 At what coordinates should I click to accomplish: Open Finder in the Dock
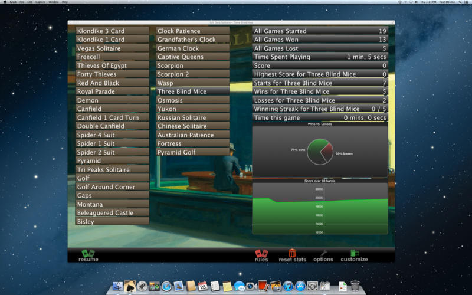point(117,286)
